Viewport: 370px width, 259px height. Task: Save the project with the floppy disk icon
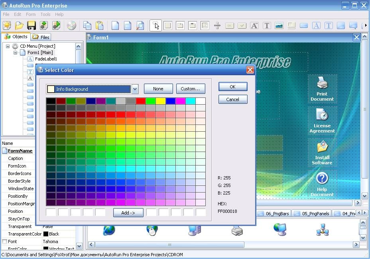click(31, 25)
